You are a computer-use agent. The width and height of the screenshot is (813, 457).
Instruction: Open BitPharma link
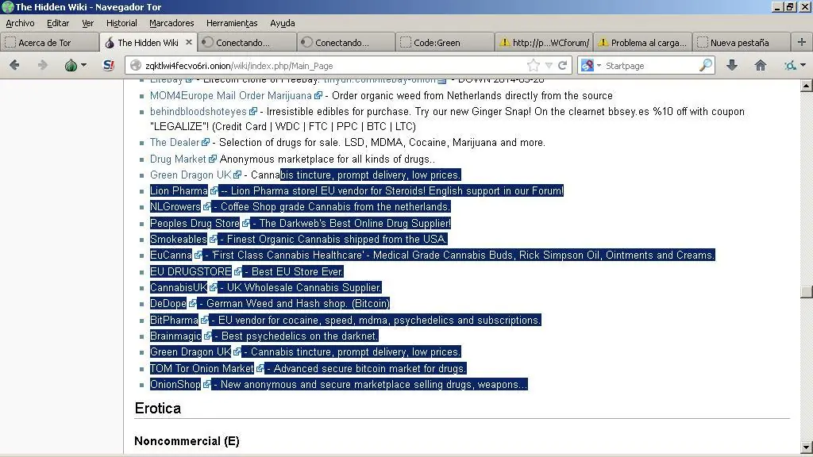[x=174, y=321]
